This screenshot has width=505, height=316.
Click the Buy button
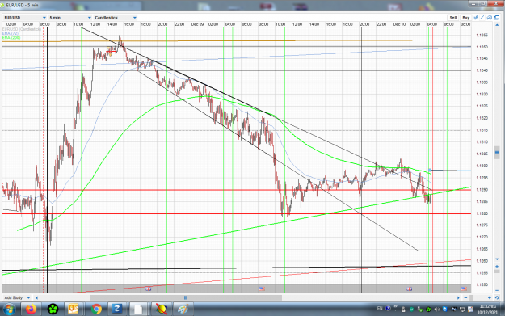[x=465, y=18]
